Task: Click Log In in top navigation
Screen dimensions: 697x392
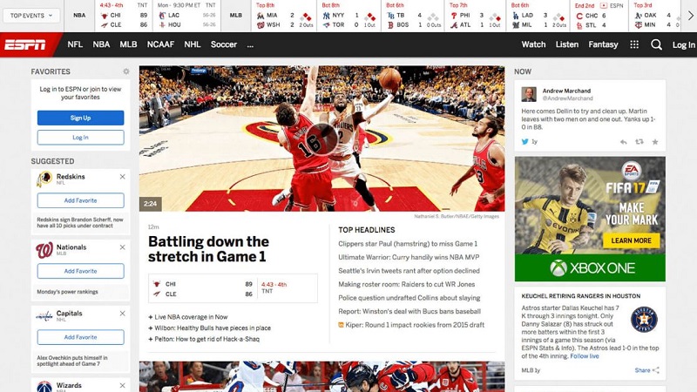Action: coord(683,45)
